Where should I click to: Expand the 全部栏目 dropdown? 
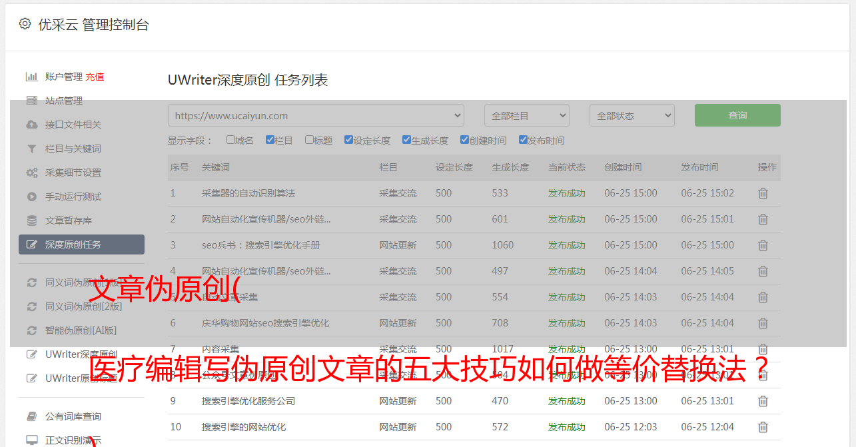click(527, 115)
